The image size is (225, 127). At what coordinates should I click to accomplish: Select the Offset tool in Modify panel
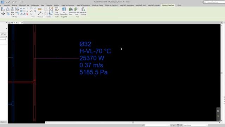click(x=8, y=9)
